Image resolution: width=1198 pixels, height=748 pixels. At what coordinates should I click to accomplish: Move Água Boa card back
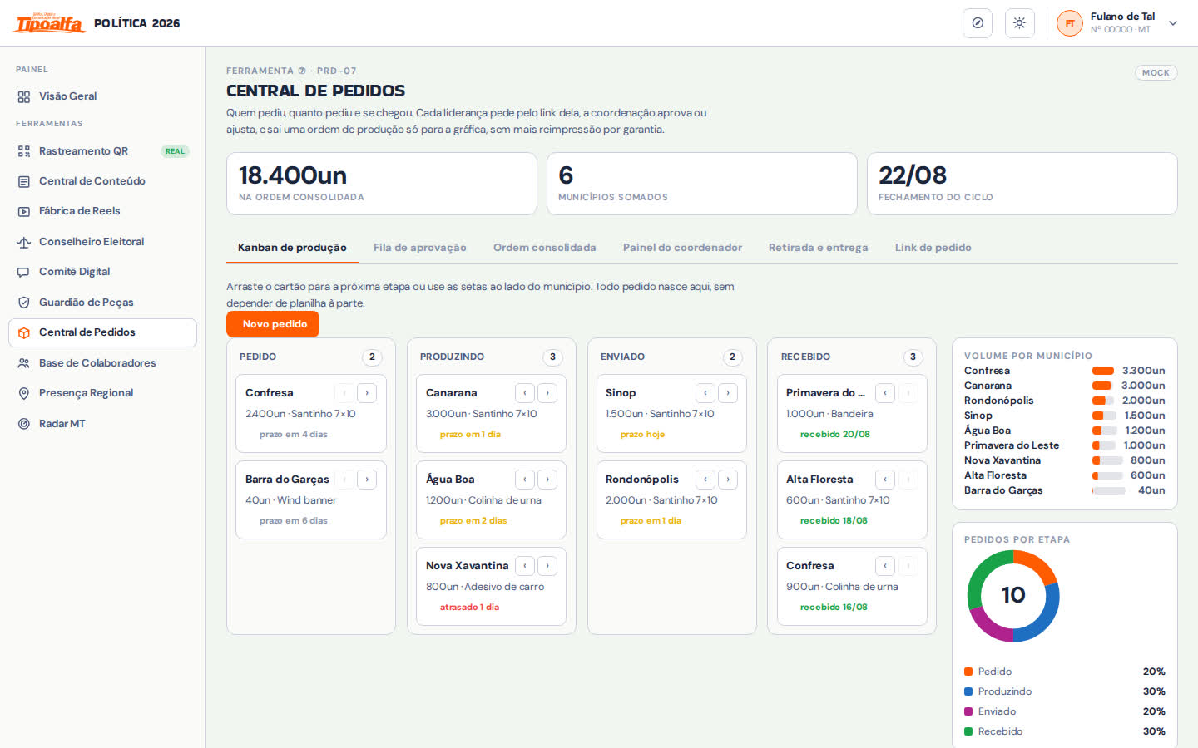[525, 480]
